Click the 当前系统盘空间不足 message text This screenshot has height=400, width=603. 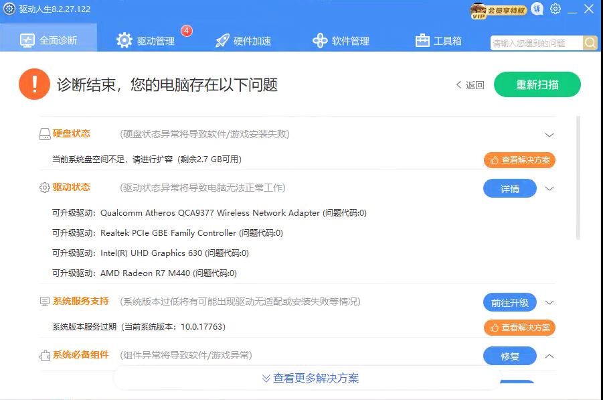[x=147, y=159]
